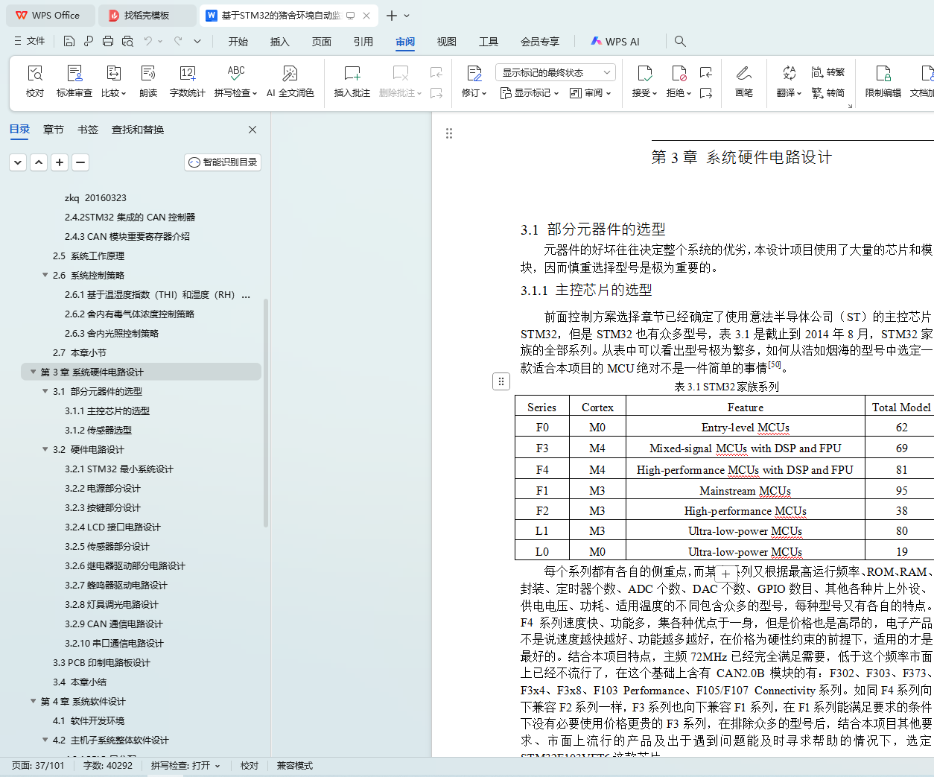Click the six-dot drag handle above page

click(x=448, y=133)
